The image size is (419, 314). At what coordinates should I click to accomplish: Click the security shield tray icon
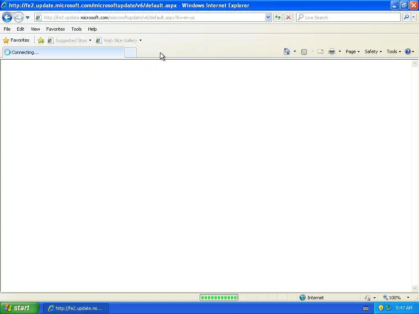[x=381, y=308]
